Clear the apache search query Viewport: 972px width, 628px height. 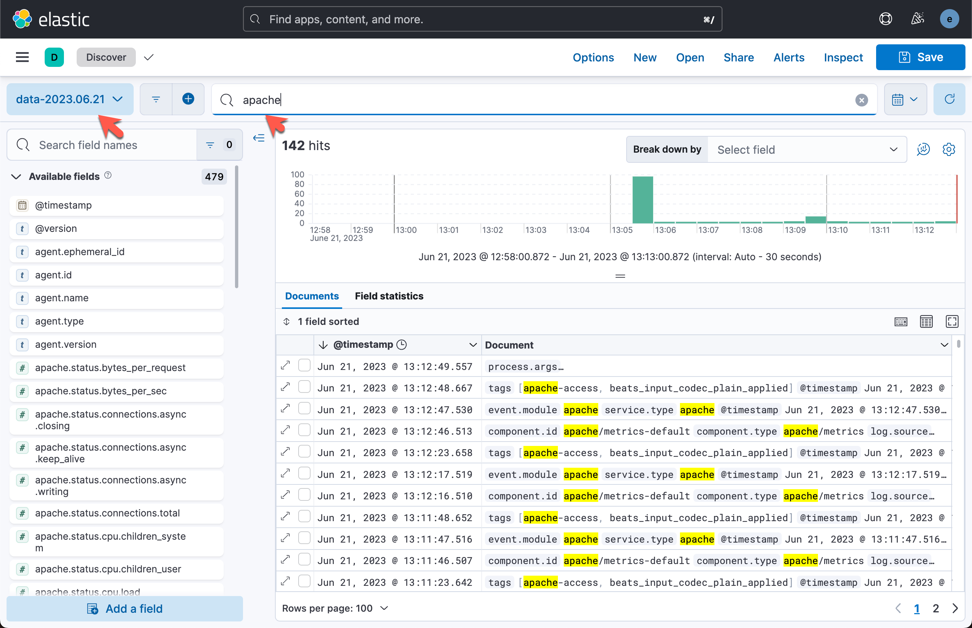click(x=861, y=100)
